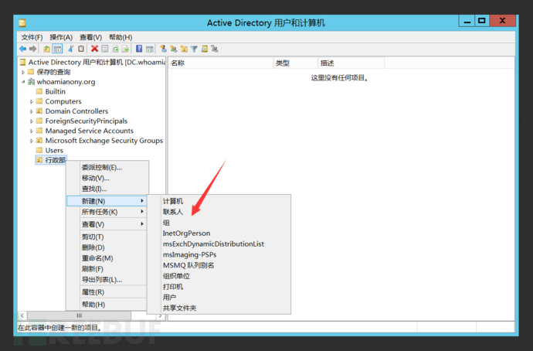
Task: Choose 属性(R) in context menu
Action: point(107,291)
